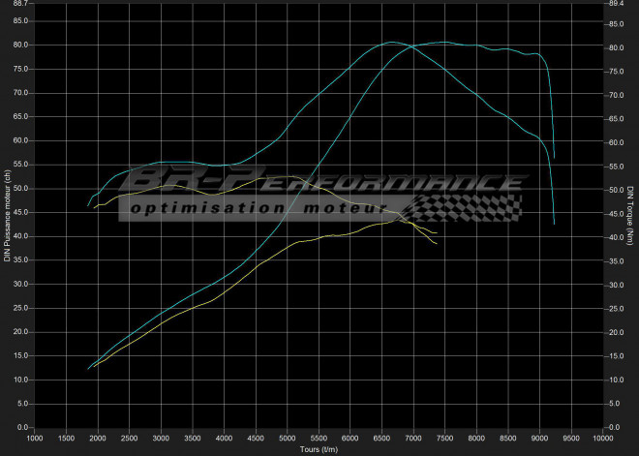This screenshot has height=456, width=639.
Task: Click the 40.0 label on left power axis
Action: point(20,236)
